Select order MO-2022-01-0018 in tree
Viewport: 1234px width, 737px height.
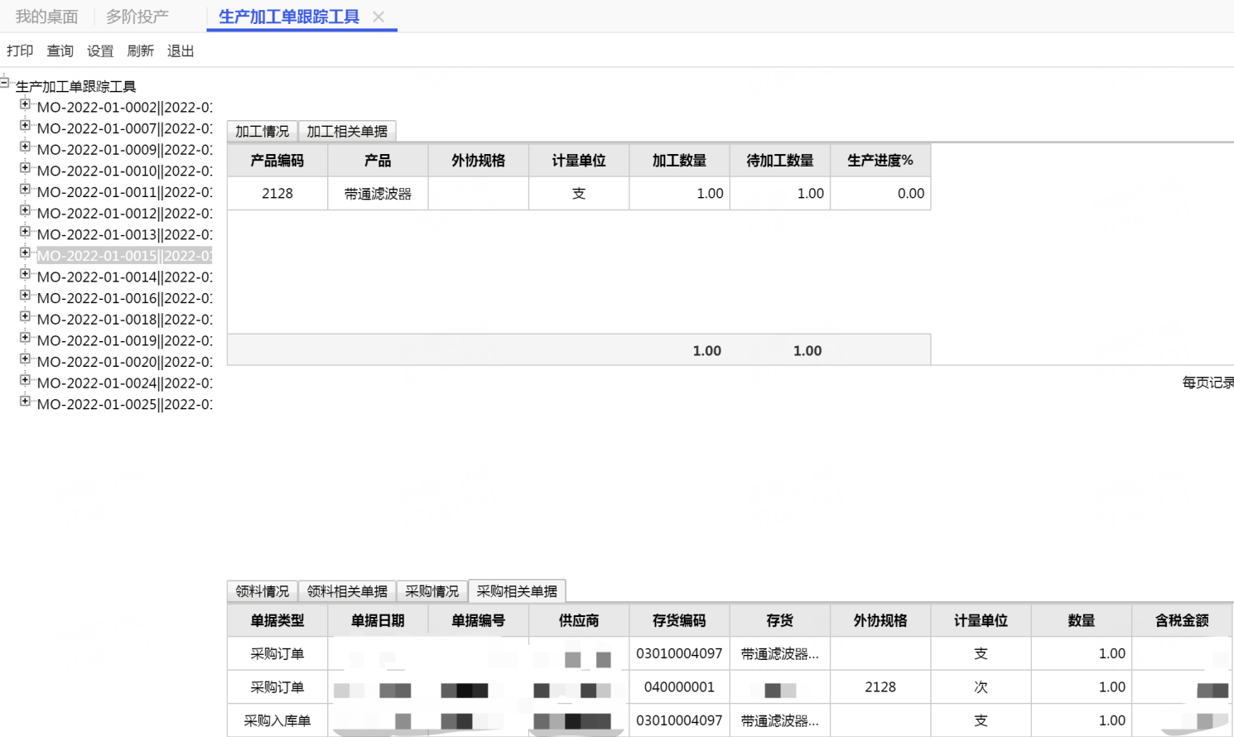tap(124, 320)
